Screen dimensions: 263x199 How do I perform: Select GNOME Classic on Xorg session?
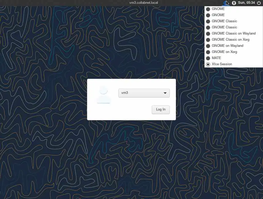pyautogui.click(x=233, y=40)
